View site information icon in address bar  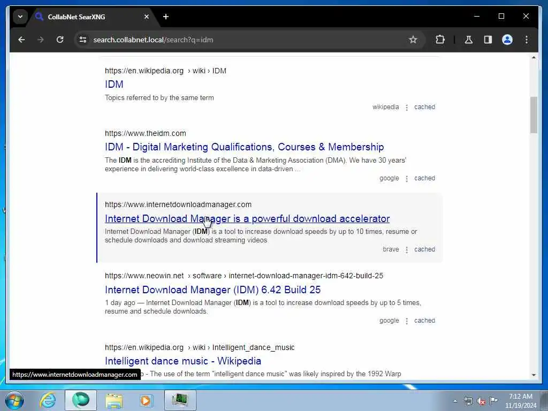[x=83, y=40]
